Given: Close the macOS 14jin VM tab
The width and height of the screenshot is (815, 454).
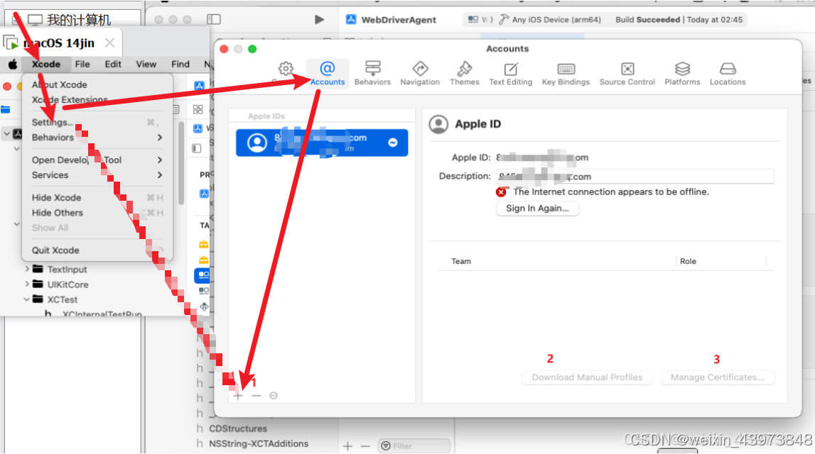Looking at the screenshot, I should 109,43.
